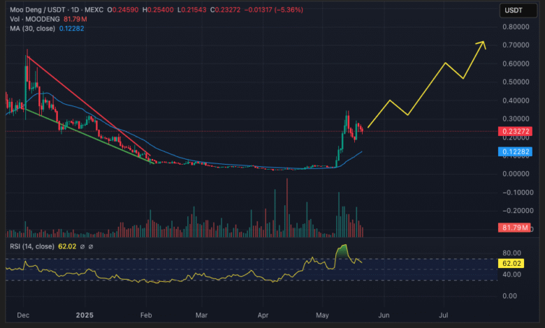Click the Jun label on time axis
This screenshot has width=545, height=328.
(384, 315)
